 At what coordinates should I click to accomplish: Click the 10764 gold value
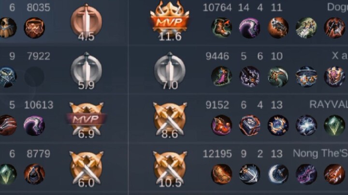pyautogui.click(x=217, y=8)
